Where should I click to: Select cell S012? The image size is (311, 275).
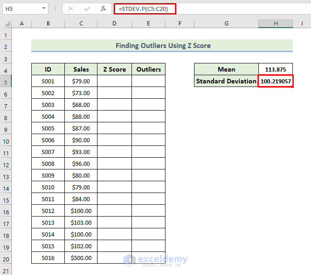[x=48, y=211]
